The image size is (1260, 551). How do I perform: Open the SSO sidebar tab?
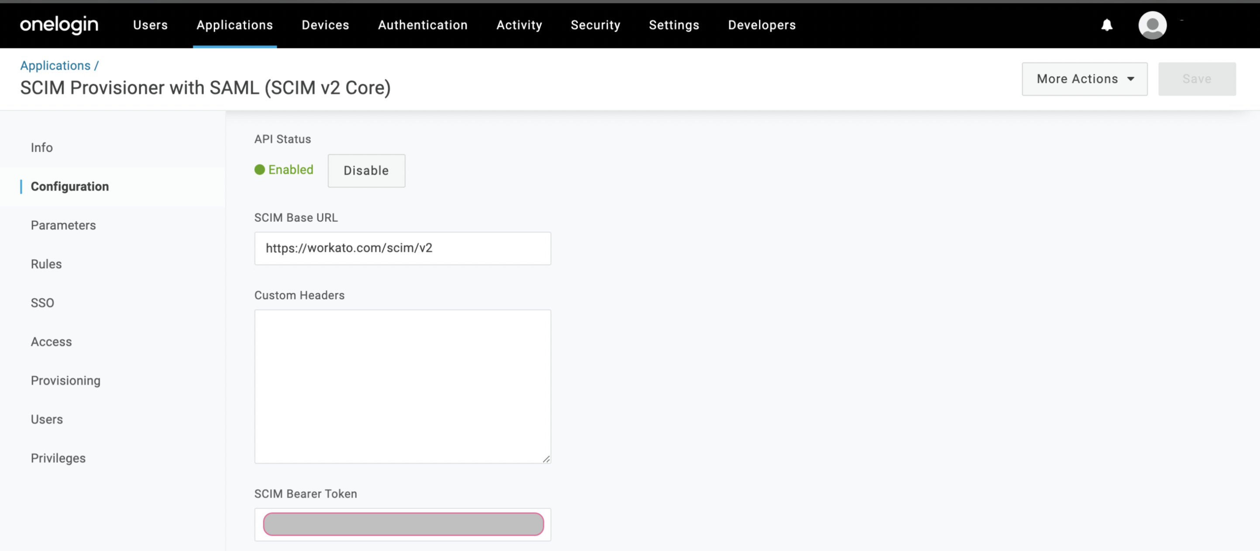coord(42,303)
